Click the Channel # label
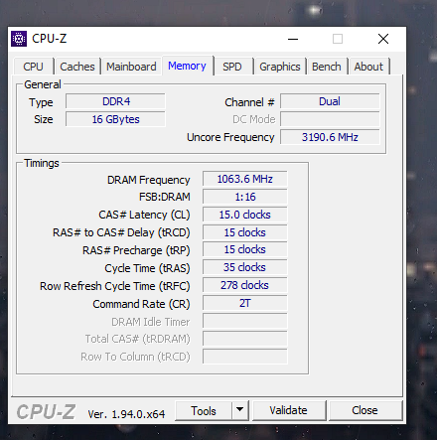437x440 pixels. pos(249,102)
